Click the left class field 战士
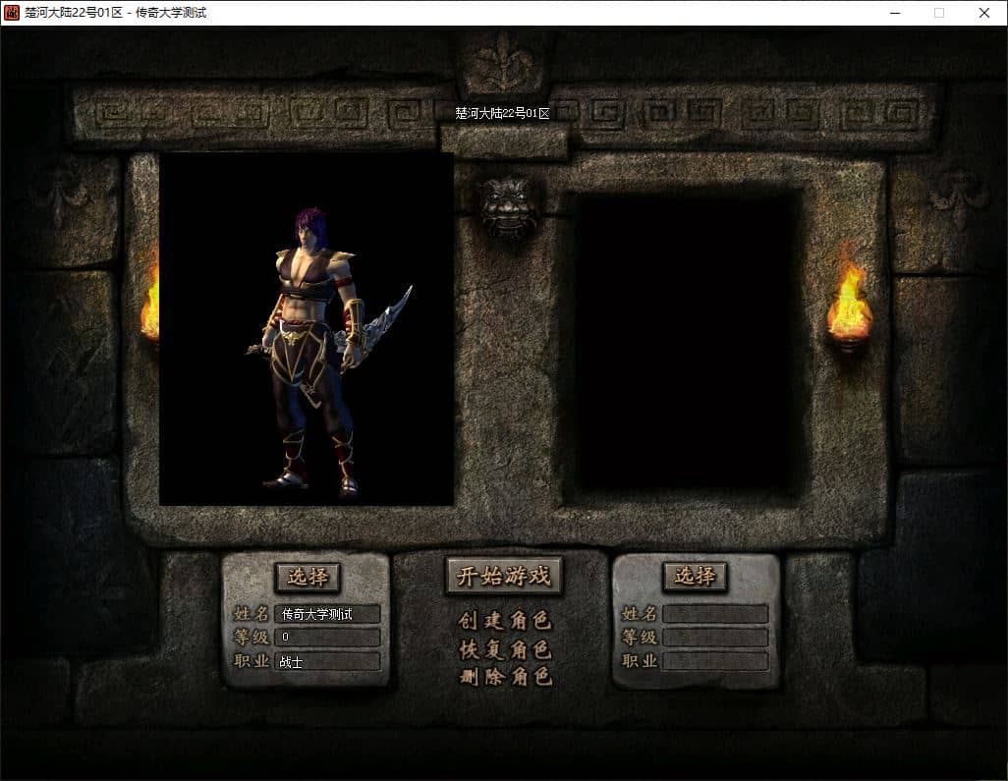The width and height of the screenshot is (1008, 781). (x=327, y=661)
